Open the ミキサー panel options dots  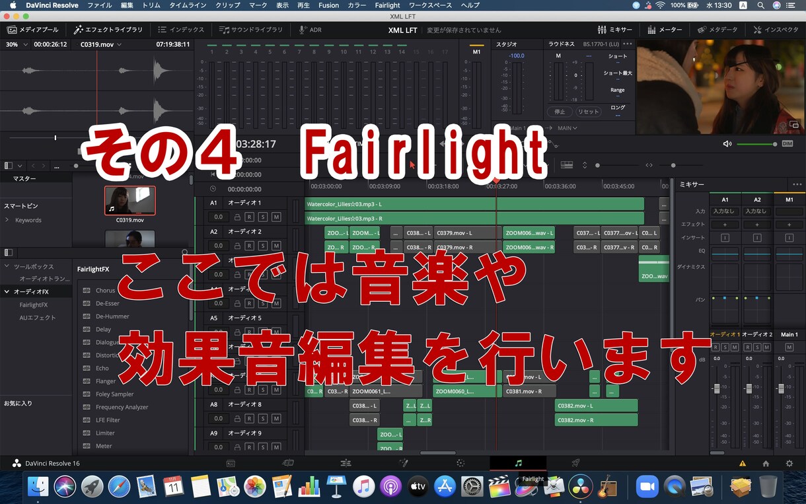coord(797,184)
